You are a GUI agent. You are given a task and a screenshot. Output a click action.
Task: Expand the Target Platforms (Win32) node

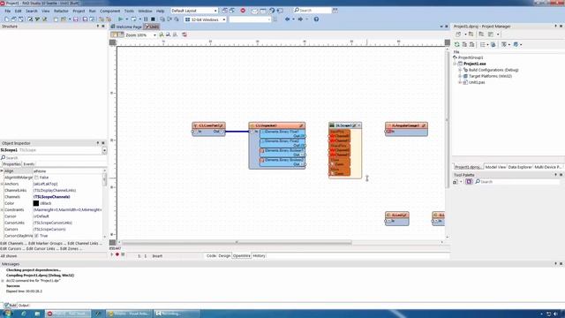[x=460, y=76]
